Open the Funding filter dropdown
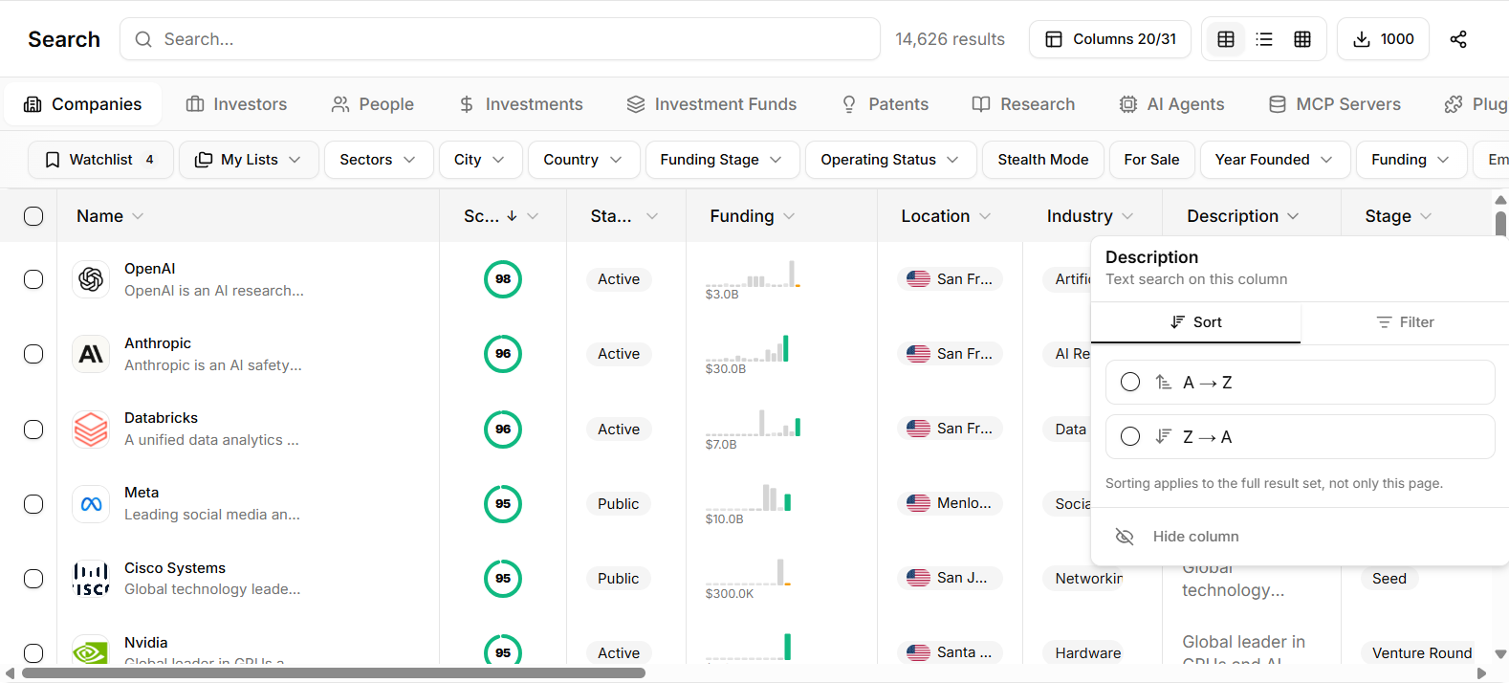1509x683 pixels. pyautogui.click(x=1411, y=160)
